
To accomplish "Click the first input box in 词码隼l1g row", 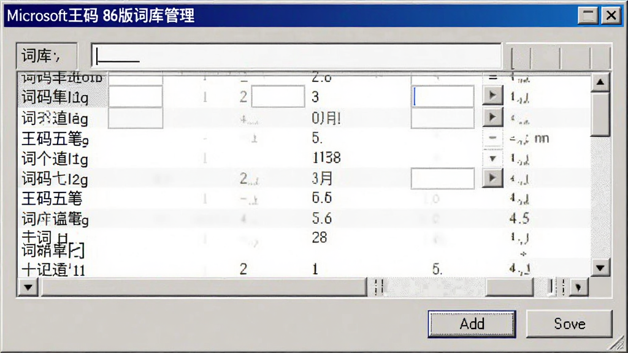I will tap(136, 96).
